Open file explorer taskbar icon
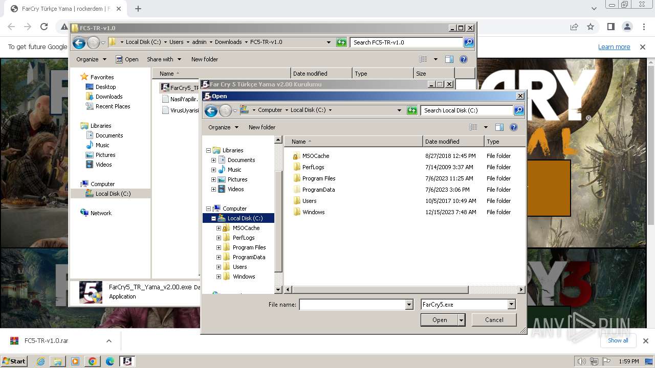 [x=58, y=361]
